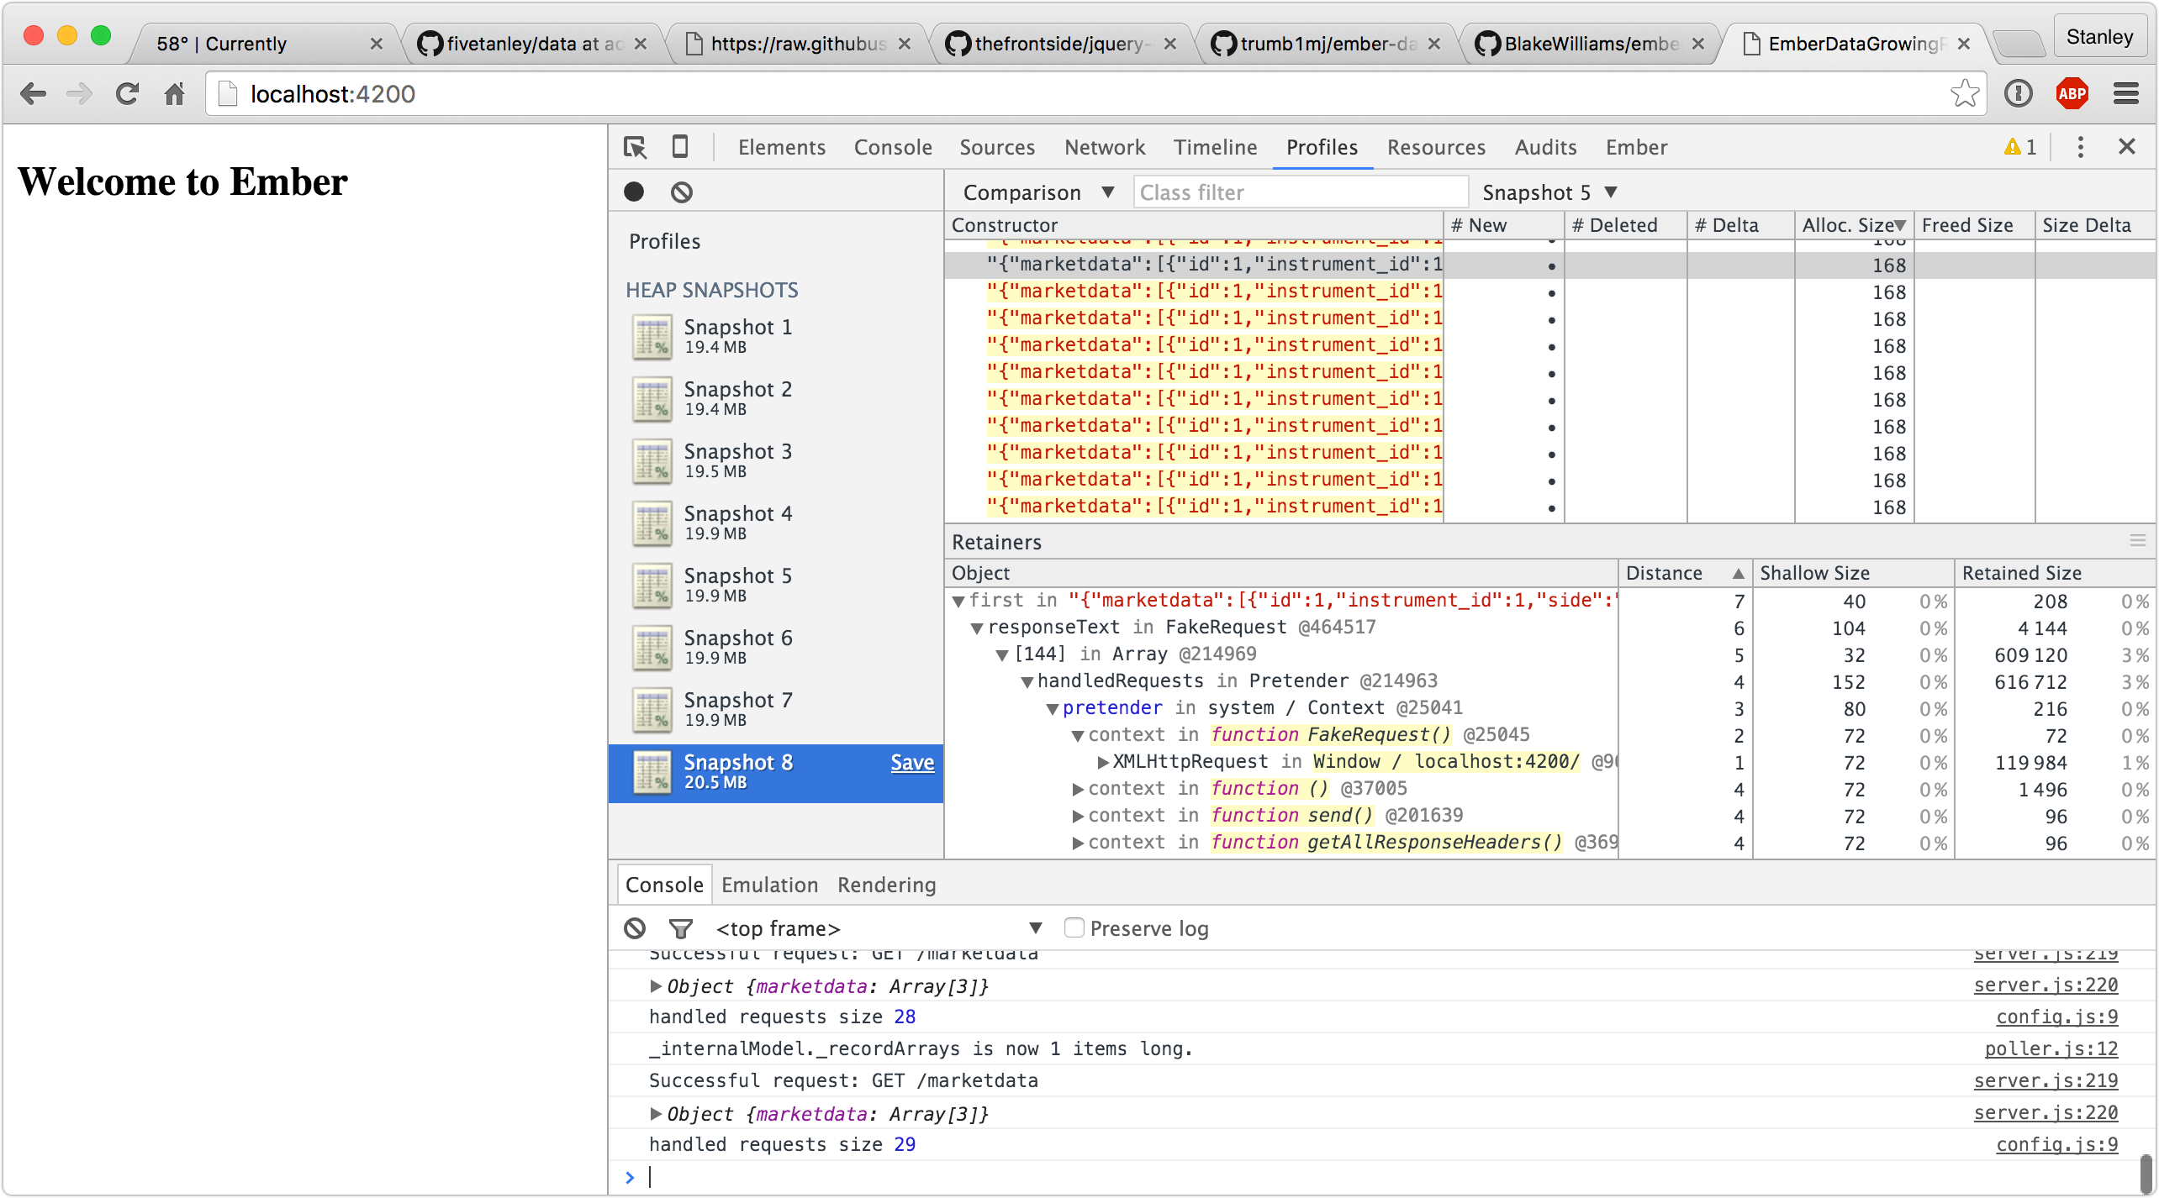Open the Comparison dropdown menu

click(1034, 192)
